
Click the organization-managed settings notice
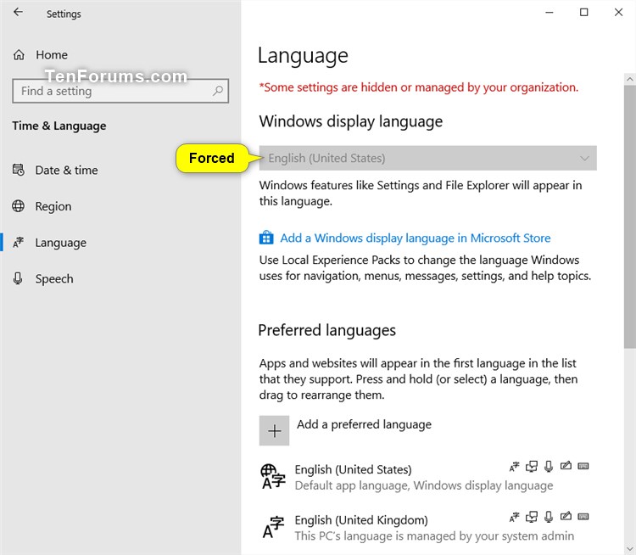point(419,87)
